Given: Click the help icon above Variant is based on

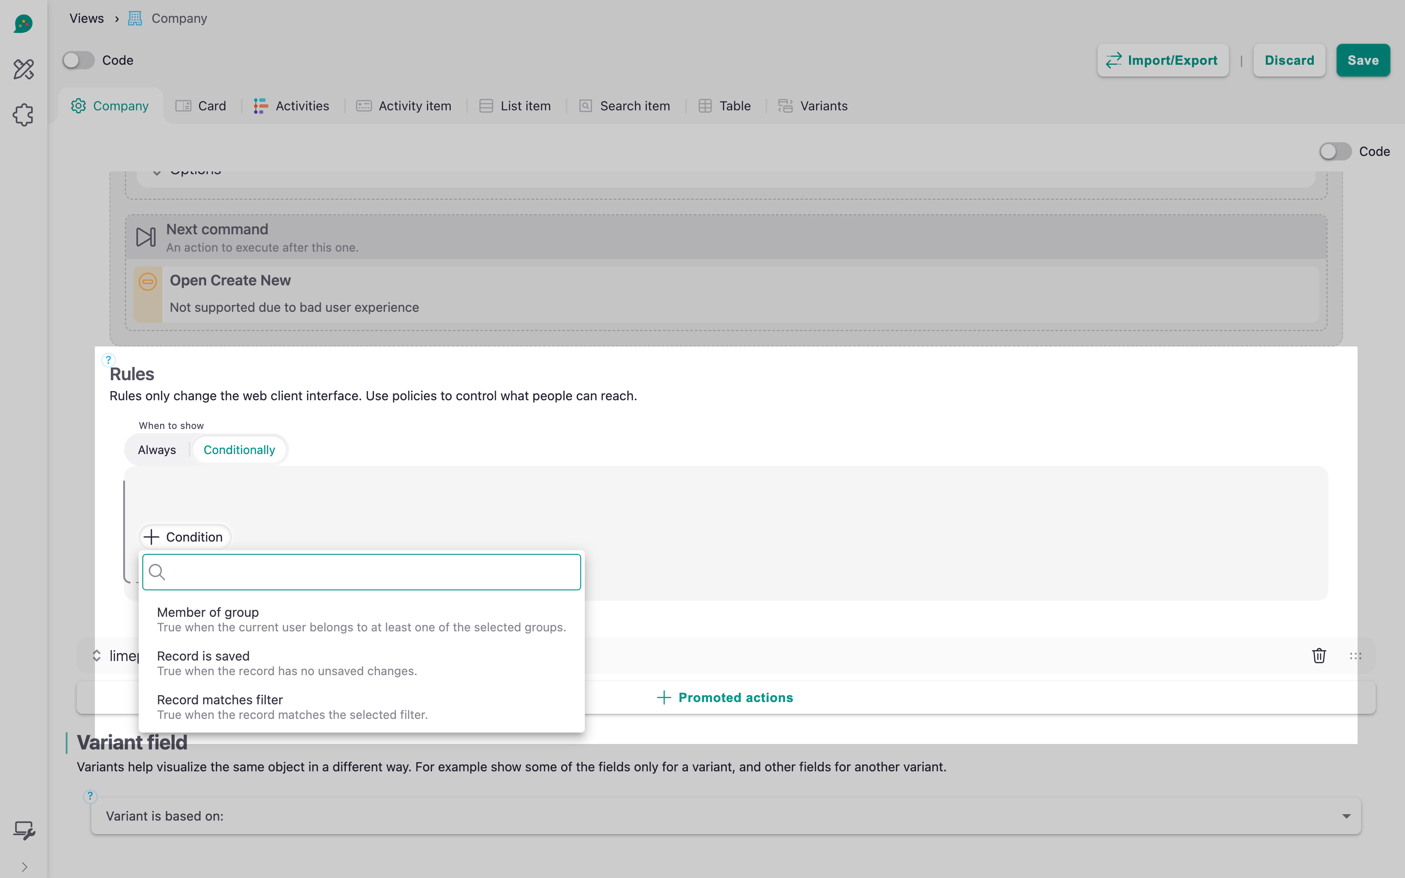Looking at the screenshot, I should [90, 796].
